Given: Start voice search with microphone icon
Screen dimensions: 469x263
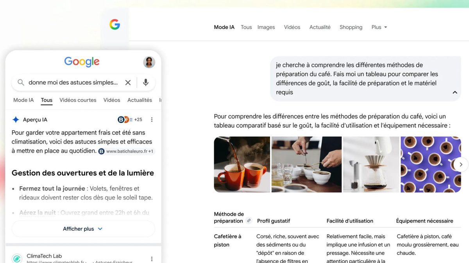Looking at the screenshot, I should (146, 83).
